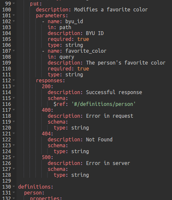Place cursor on 'Error in server' text
Screen dimensions: 172x200
108,163
